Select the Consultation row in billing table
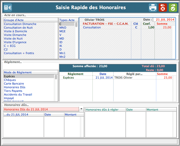The height and width of the screenshot is (146, 180). (92, 27)
